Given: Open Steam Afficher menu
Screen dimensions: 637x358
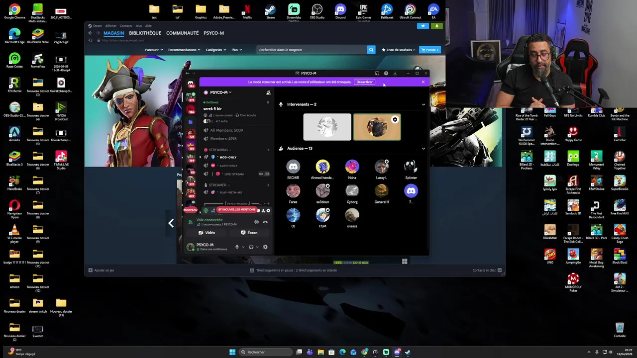Looking at the screenshot, I should (110, 26).
